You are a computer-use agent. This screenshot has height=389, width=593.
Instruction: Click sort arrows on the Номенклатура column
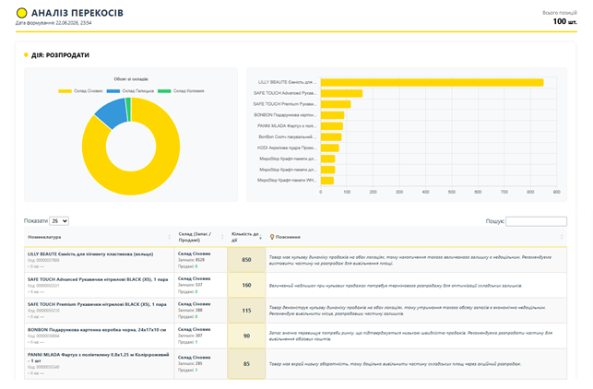click(x=169, y=237)
